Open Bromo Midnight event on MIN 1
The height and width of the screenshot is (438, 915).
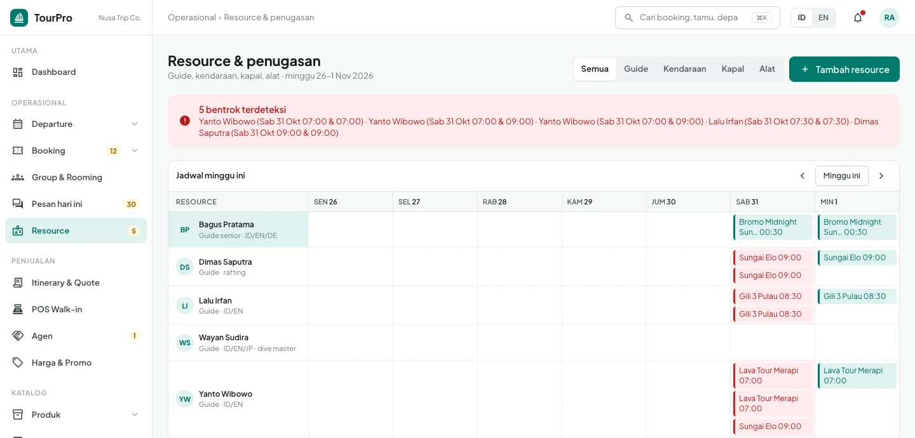pos(857,227)
